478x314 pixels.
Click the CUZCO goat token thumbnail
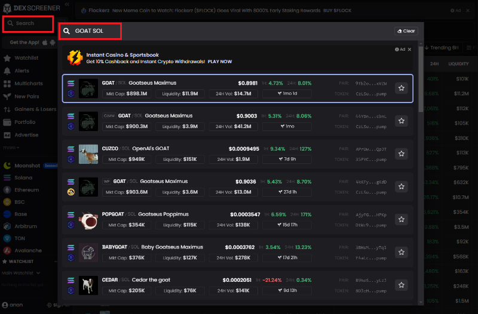tap(88, 154)
